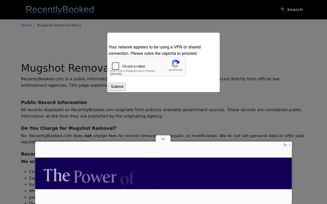This screenshot has width=327, height=204.
Task: Go to Home breadcrumb
Action: [26, 25]
